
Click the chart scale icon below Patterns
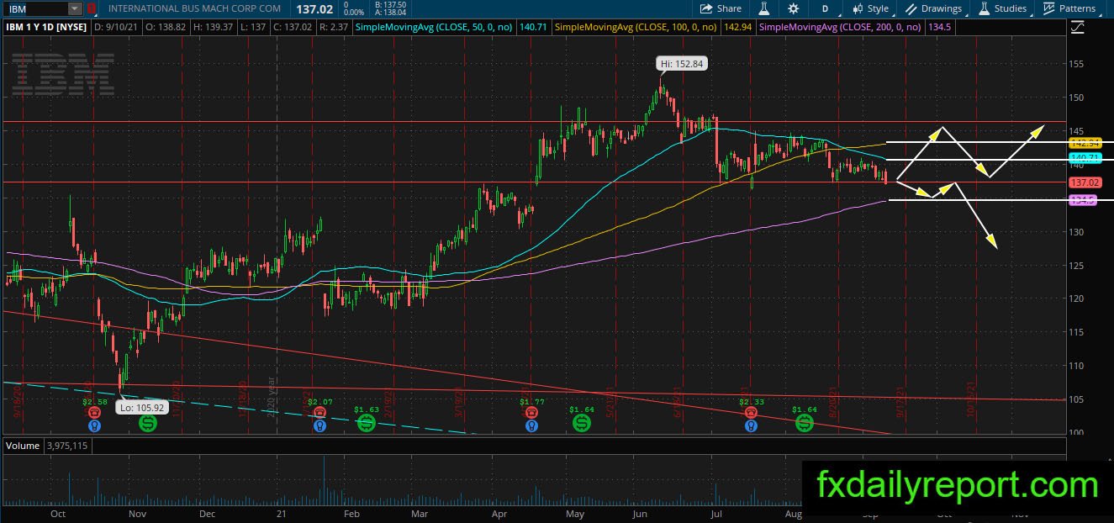(x=1078, y=27)
